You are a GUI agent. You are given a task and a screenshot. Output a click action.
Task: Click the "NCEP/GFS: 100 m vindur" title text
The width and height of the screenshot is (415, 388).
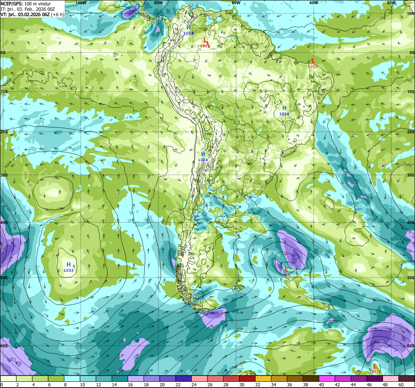[x=26, y=4]
